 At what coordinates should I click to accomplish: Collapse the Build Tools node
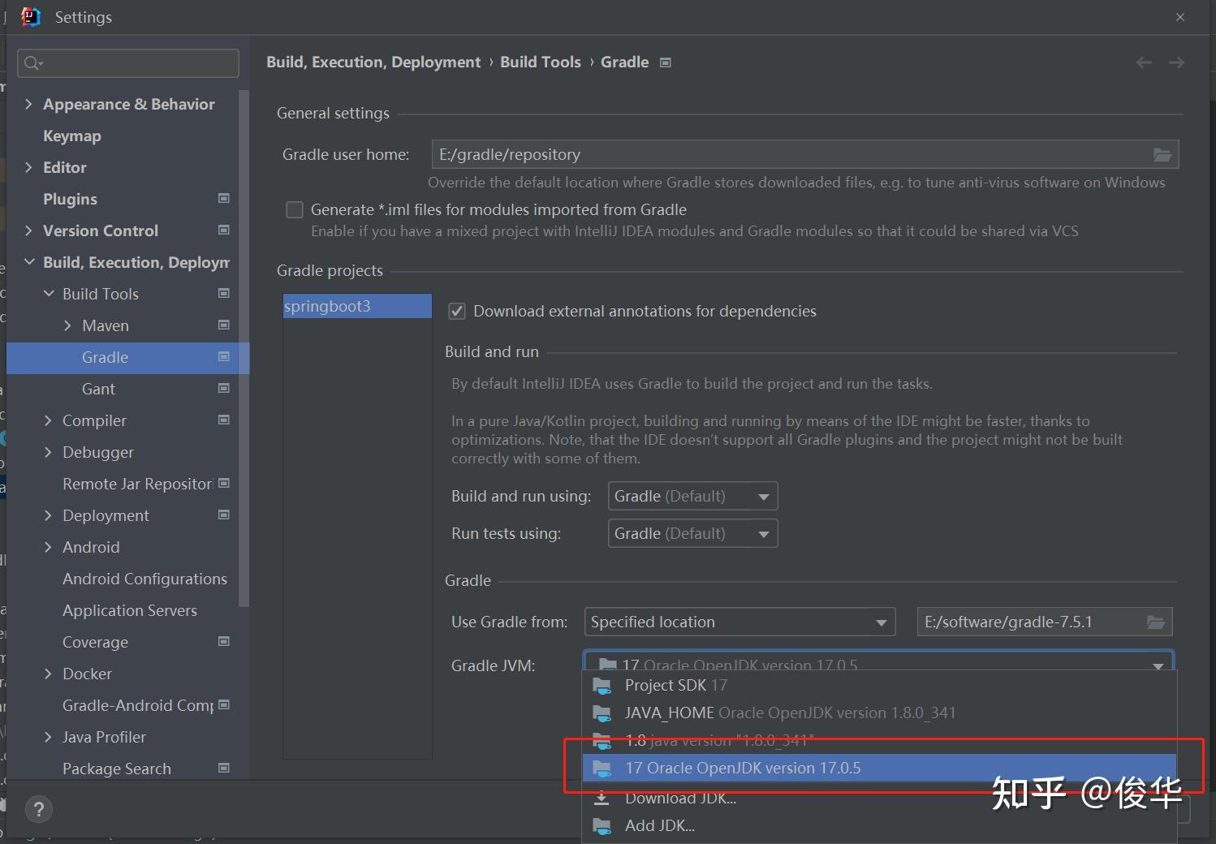click(x=49, y=294)
